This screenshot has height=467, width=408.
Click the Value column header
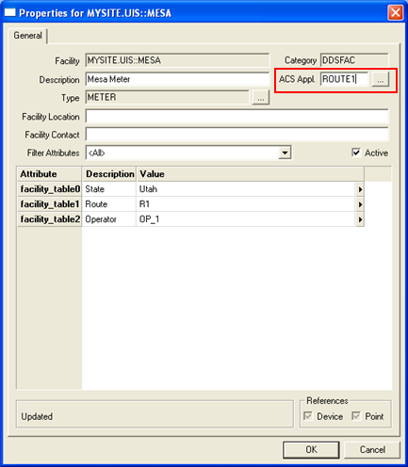click(x=250, y=174)
